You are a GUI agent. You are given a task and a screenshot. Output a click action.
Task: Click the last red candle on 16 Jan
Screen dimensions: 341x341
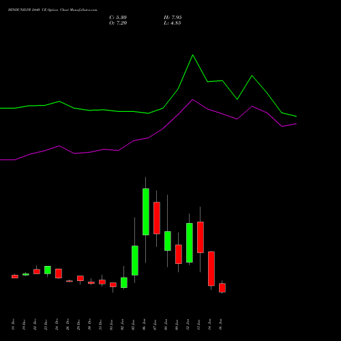222,288
